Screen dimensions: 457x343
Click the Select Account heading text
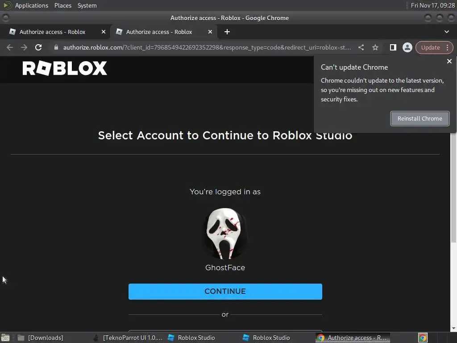click(x=225, y=135)
